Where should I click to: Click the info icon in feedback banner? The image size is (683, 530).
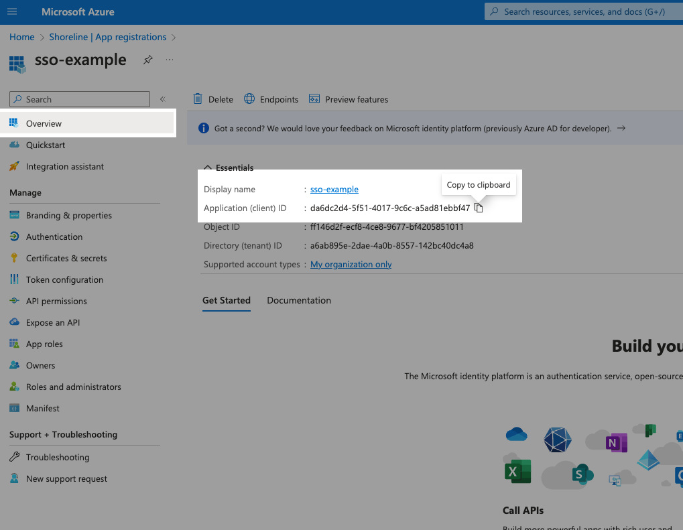point(203,128)
